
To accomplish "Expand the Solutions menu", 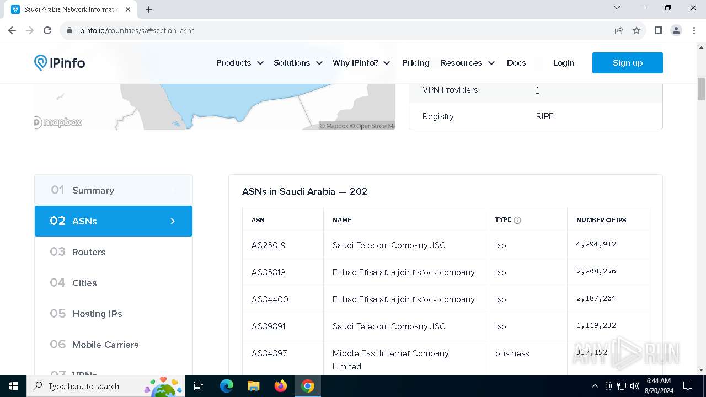I will point(298,63).
